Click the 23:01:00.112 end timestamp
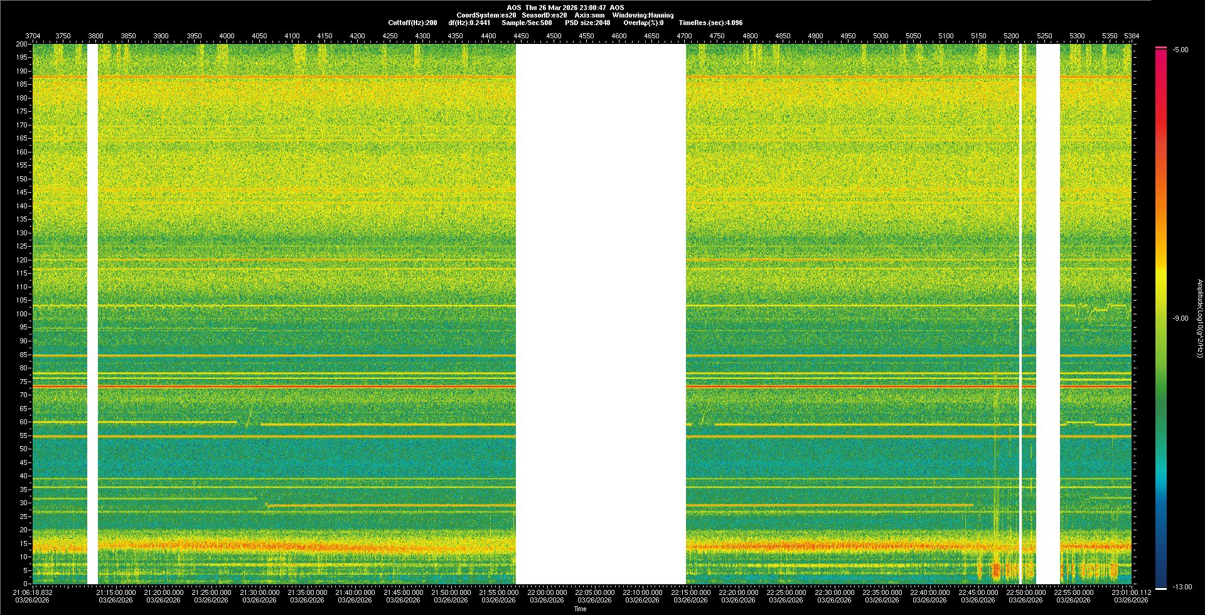 tap(1131, 592)
